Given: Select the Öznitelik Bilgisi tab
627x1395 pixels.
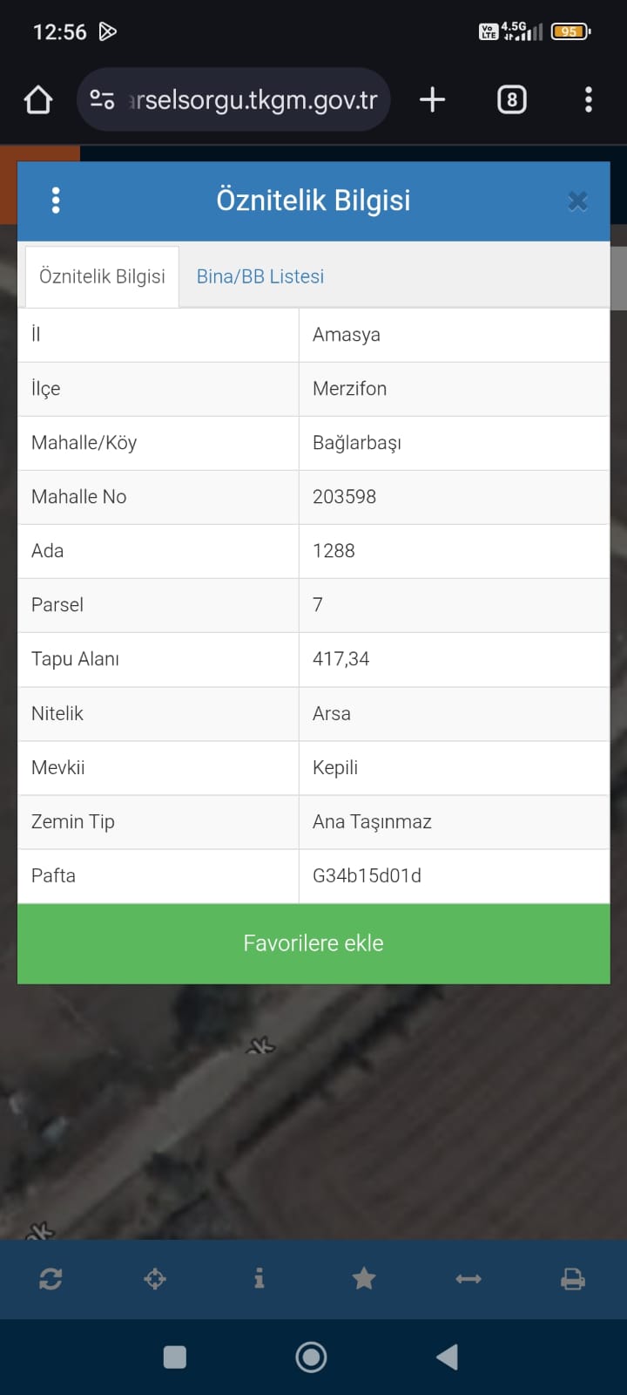Looking at the screenshot, I should click(102, 276).
